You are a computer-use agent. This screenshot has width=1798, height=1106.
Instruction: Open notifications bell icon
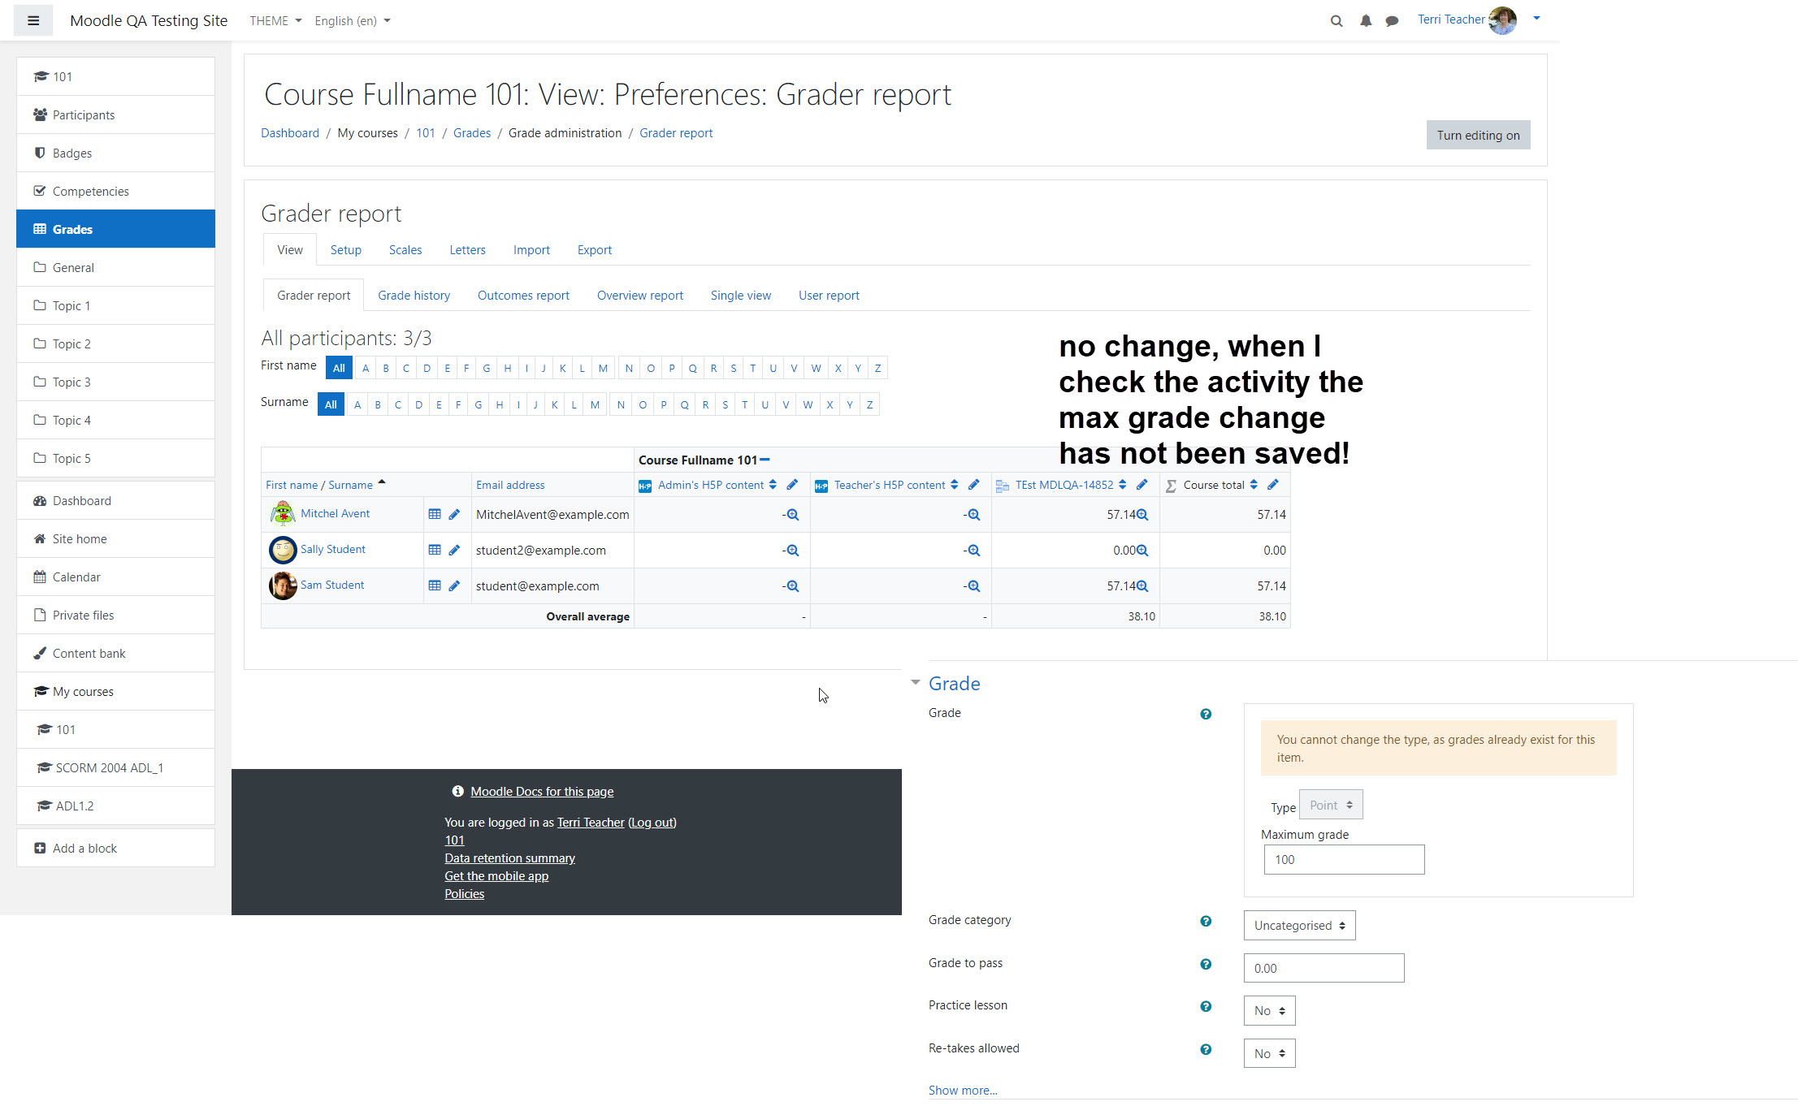[x=1366, y=21]
